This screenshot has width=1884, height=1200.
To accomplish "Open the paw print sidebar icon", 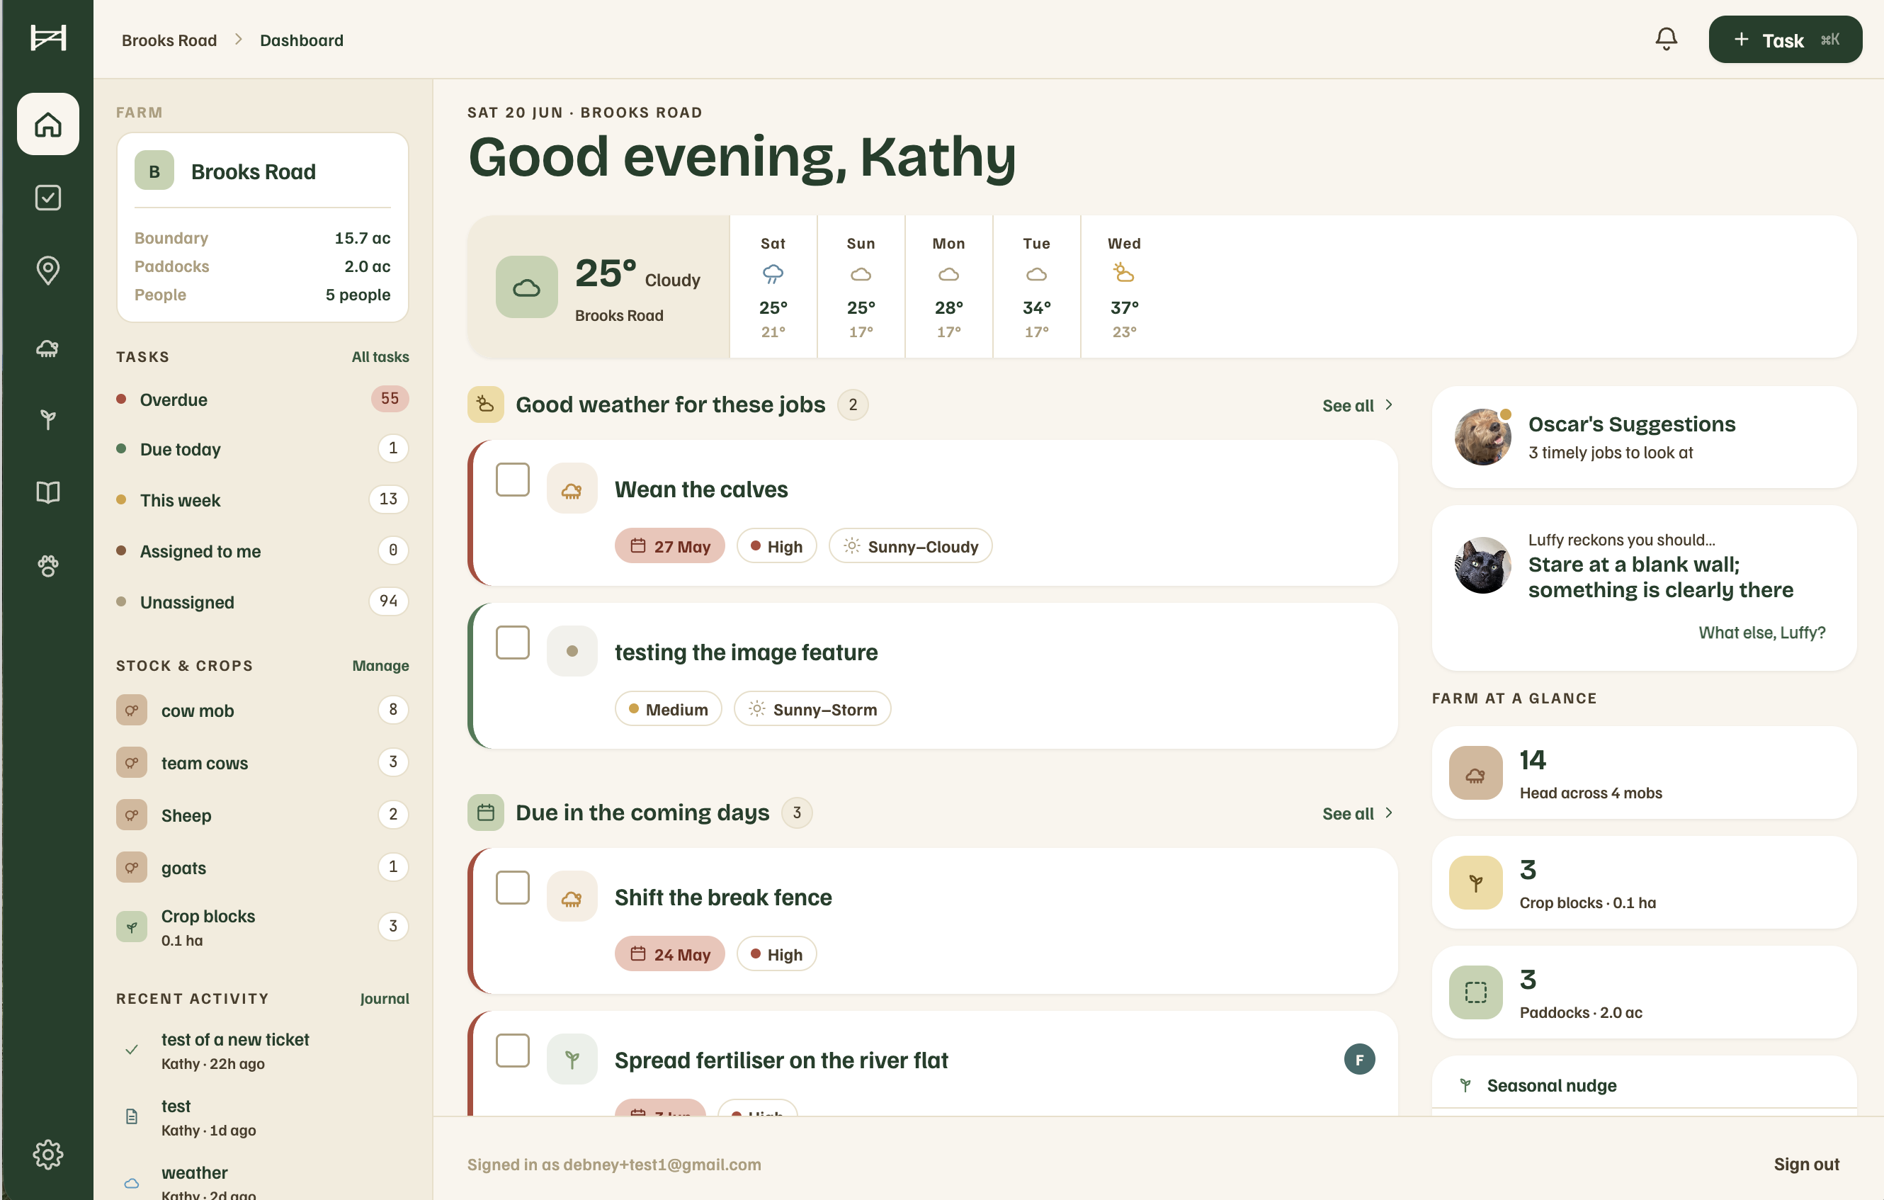I will point(47,565).
